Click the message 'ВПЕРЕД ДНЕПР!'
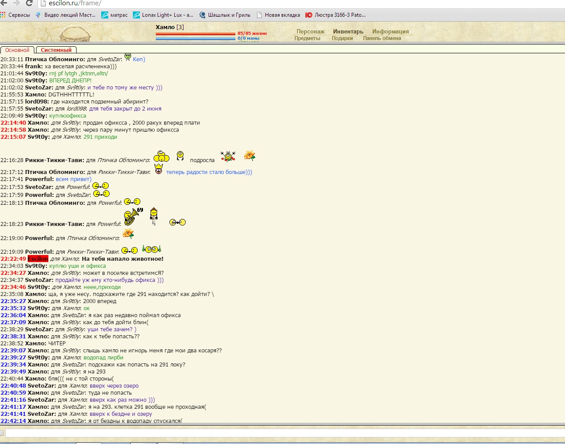Image resolution: width=565 pixels, height=444 pixels. pos(70,80)
